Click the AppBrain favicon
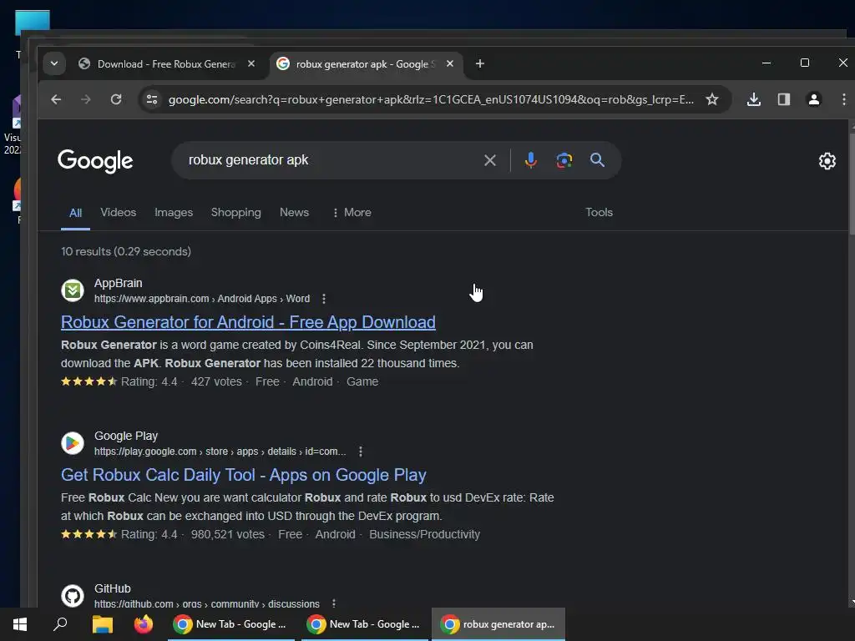Image resolution: width=855 pixels, height=641 pixels. click(73, 290)
